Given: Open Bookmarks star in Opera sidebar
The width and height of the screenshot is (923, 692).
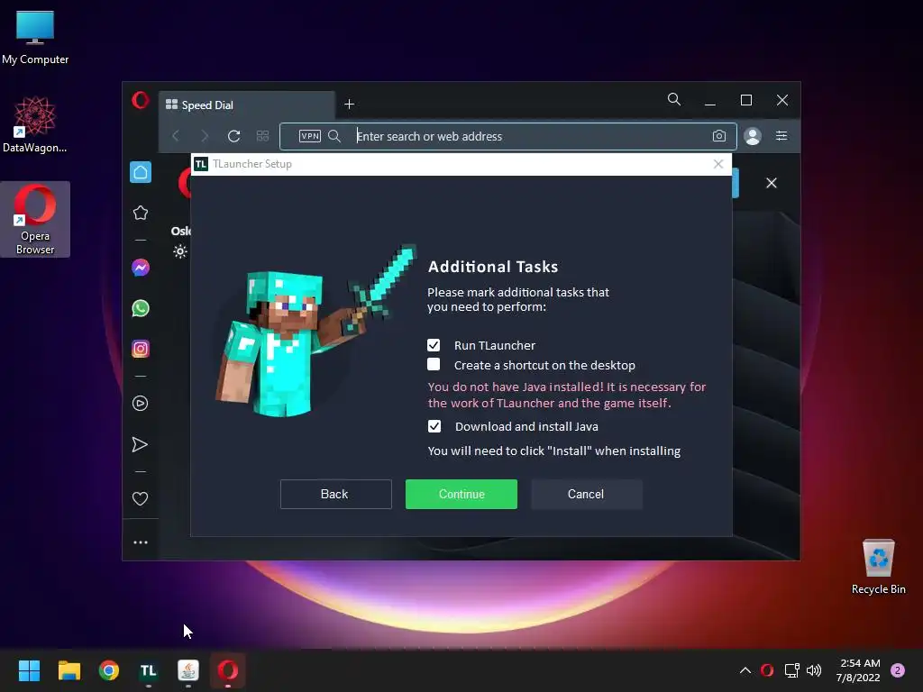Looking at the screenshot, I should point(140,213).
